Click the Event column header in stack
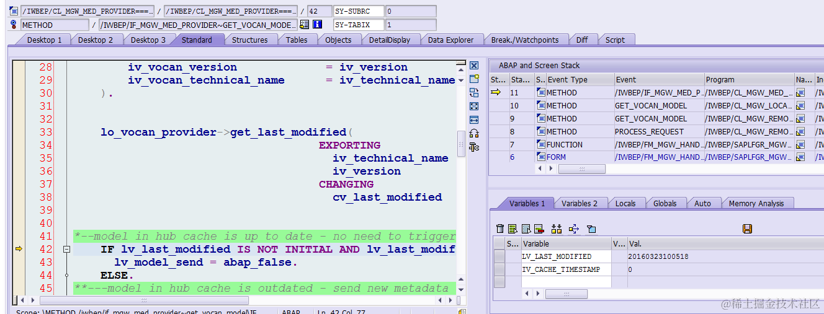This screenshot has height=314, width=824. click(659, 79)
